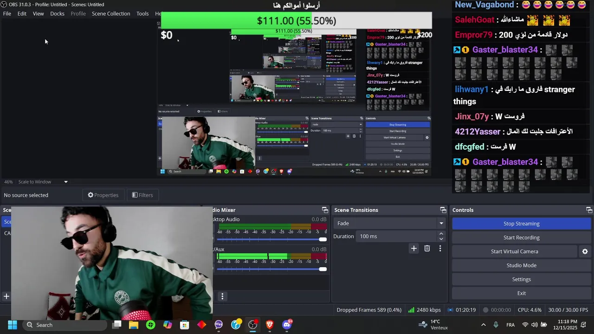
Task: Click the 01:20:19 stream timer
Action: tap(461, 310)
